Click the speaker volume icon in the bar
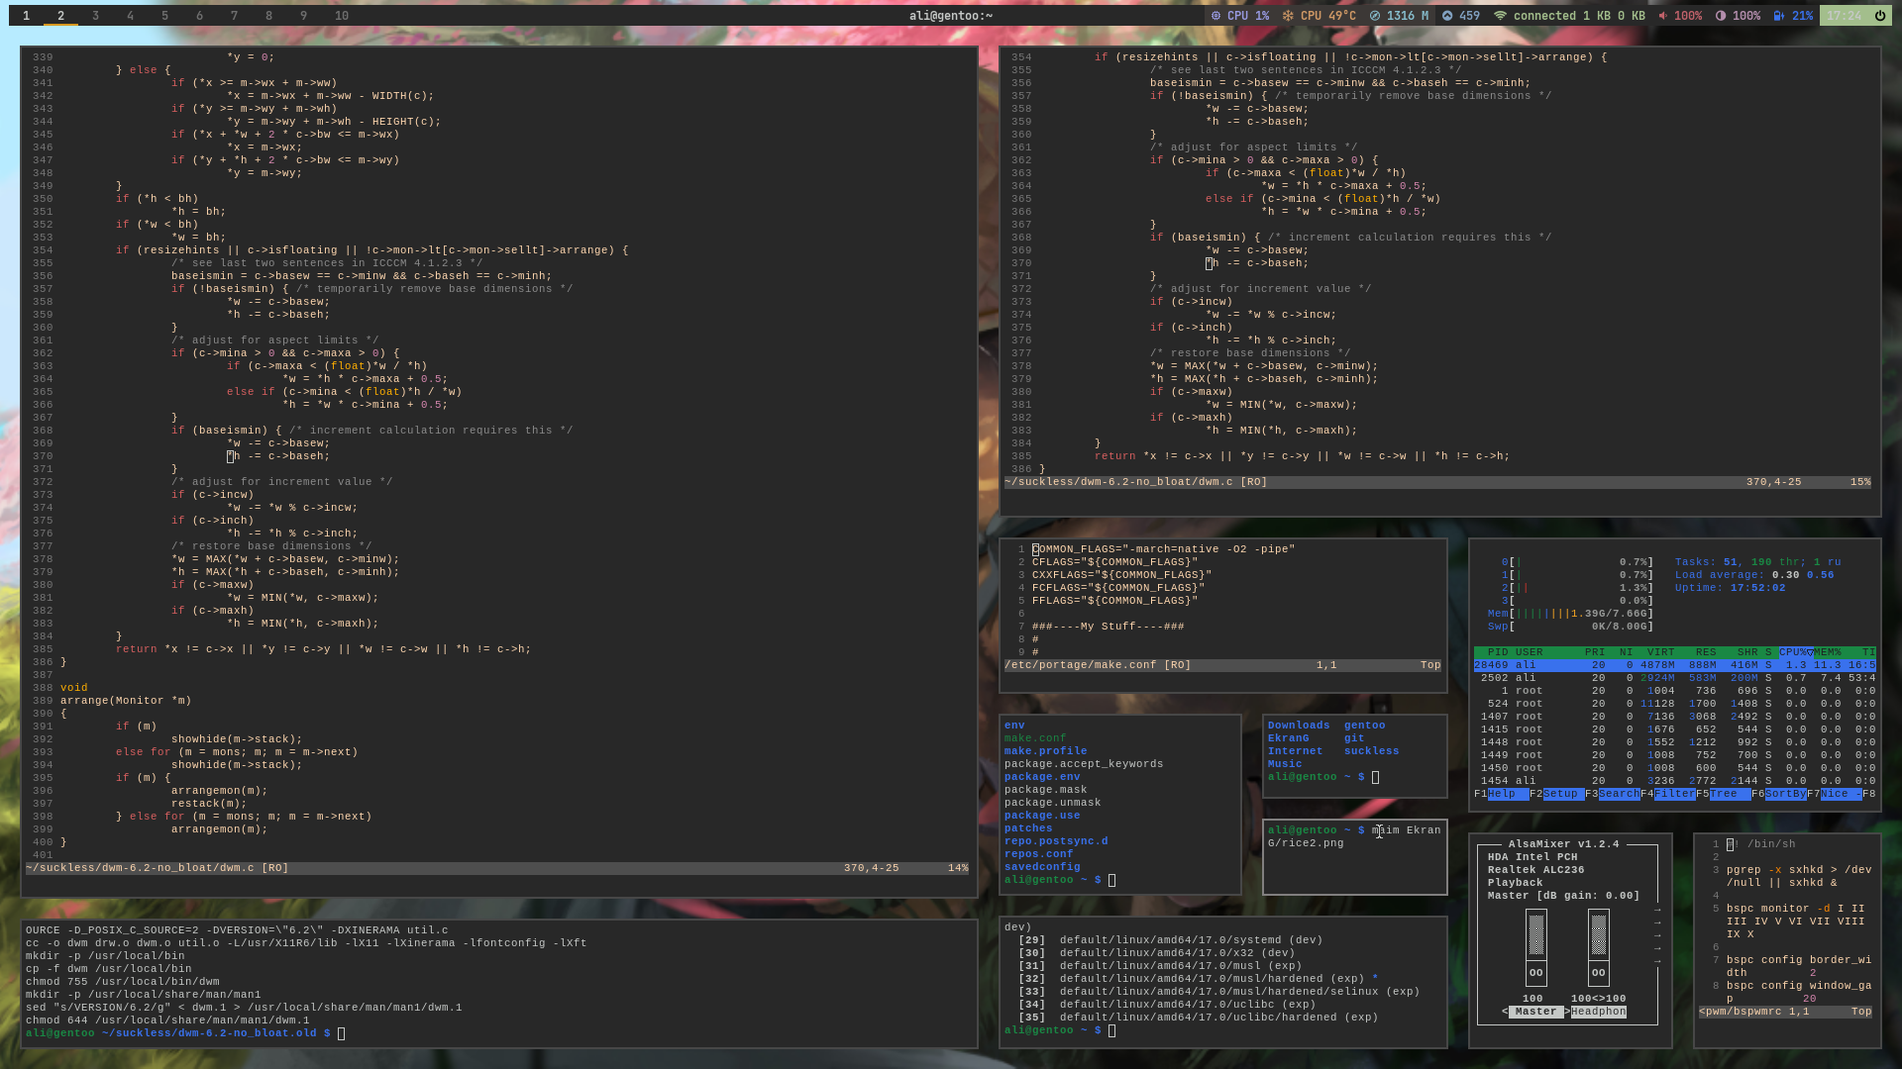 1662,16
